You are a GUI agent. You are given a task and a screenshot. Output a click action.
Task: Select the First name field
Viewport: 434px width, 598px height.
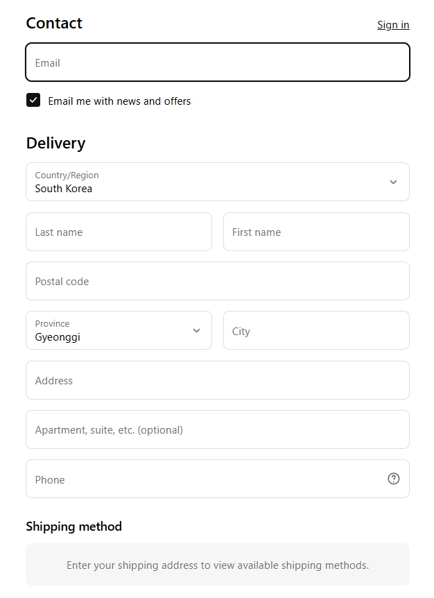[316, 232]
